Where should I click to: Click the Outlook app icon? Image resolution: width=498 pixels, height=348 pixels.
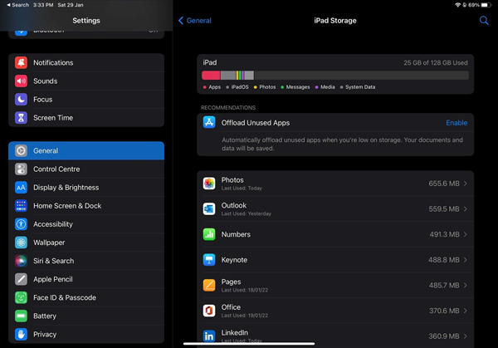pos(209,208)
